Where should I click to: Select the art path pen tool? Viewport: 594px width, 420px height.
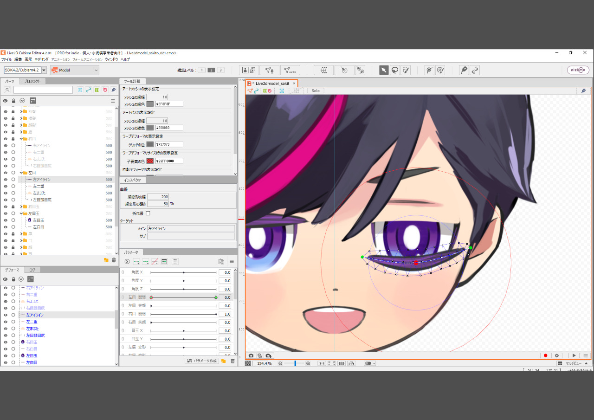tap(464, 70)
